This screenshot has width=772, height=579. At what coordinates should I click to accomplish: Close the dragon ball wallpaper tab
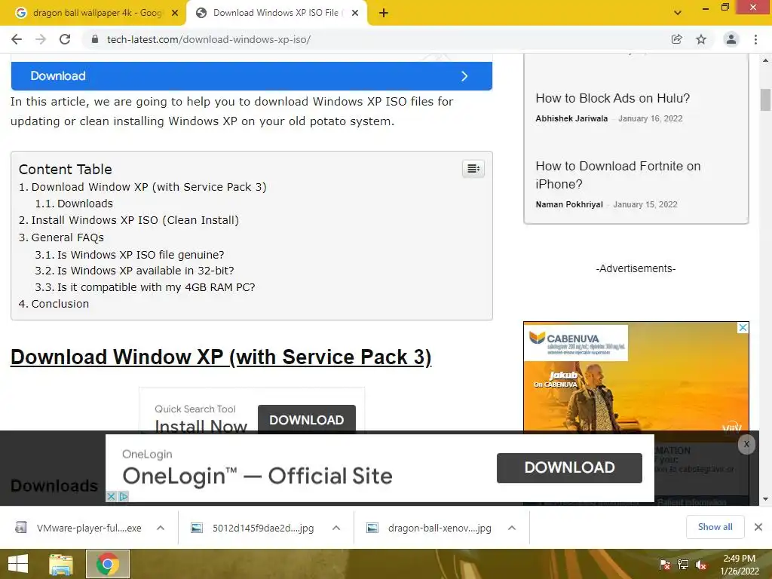pyautogui.click(x=175, y=14)
